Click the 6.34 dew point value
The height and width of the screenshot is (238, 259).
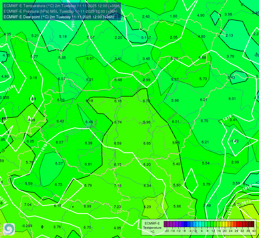(147, 186)
